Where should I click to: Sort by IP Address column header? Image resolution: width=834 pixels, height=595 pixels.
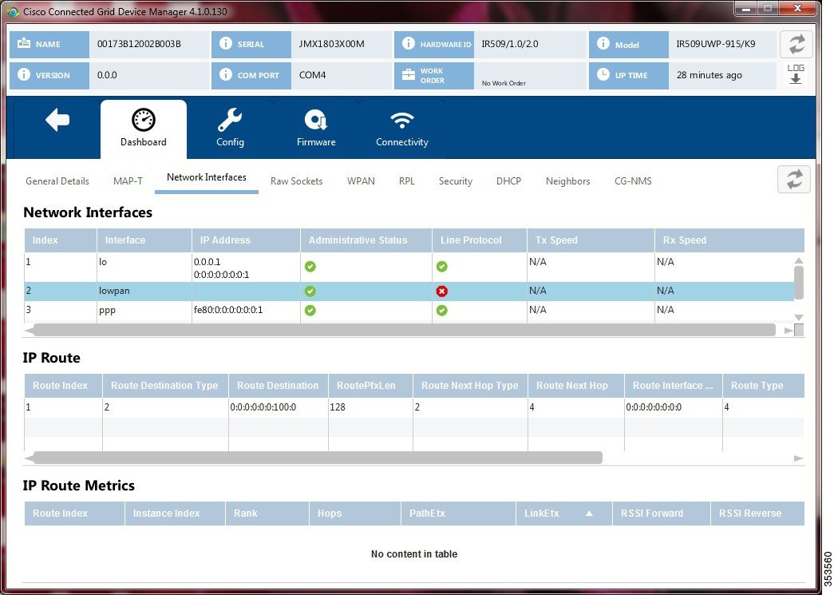(x=247, y=240)
